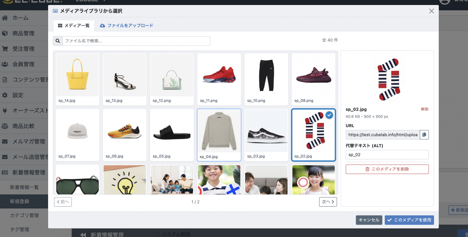This screenshot has width=468, height=237.
Task: Delete media with このメディアを削除 button
Action: [387, 169]
